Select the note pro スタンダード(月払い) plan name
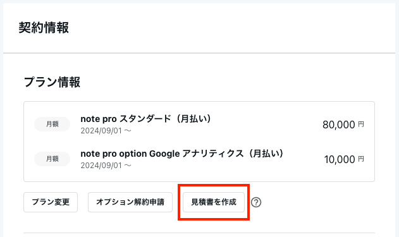This screenshot has width=399, height=237. click(x=146, y=119)
